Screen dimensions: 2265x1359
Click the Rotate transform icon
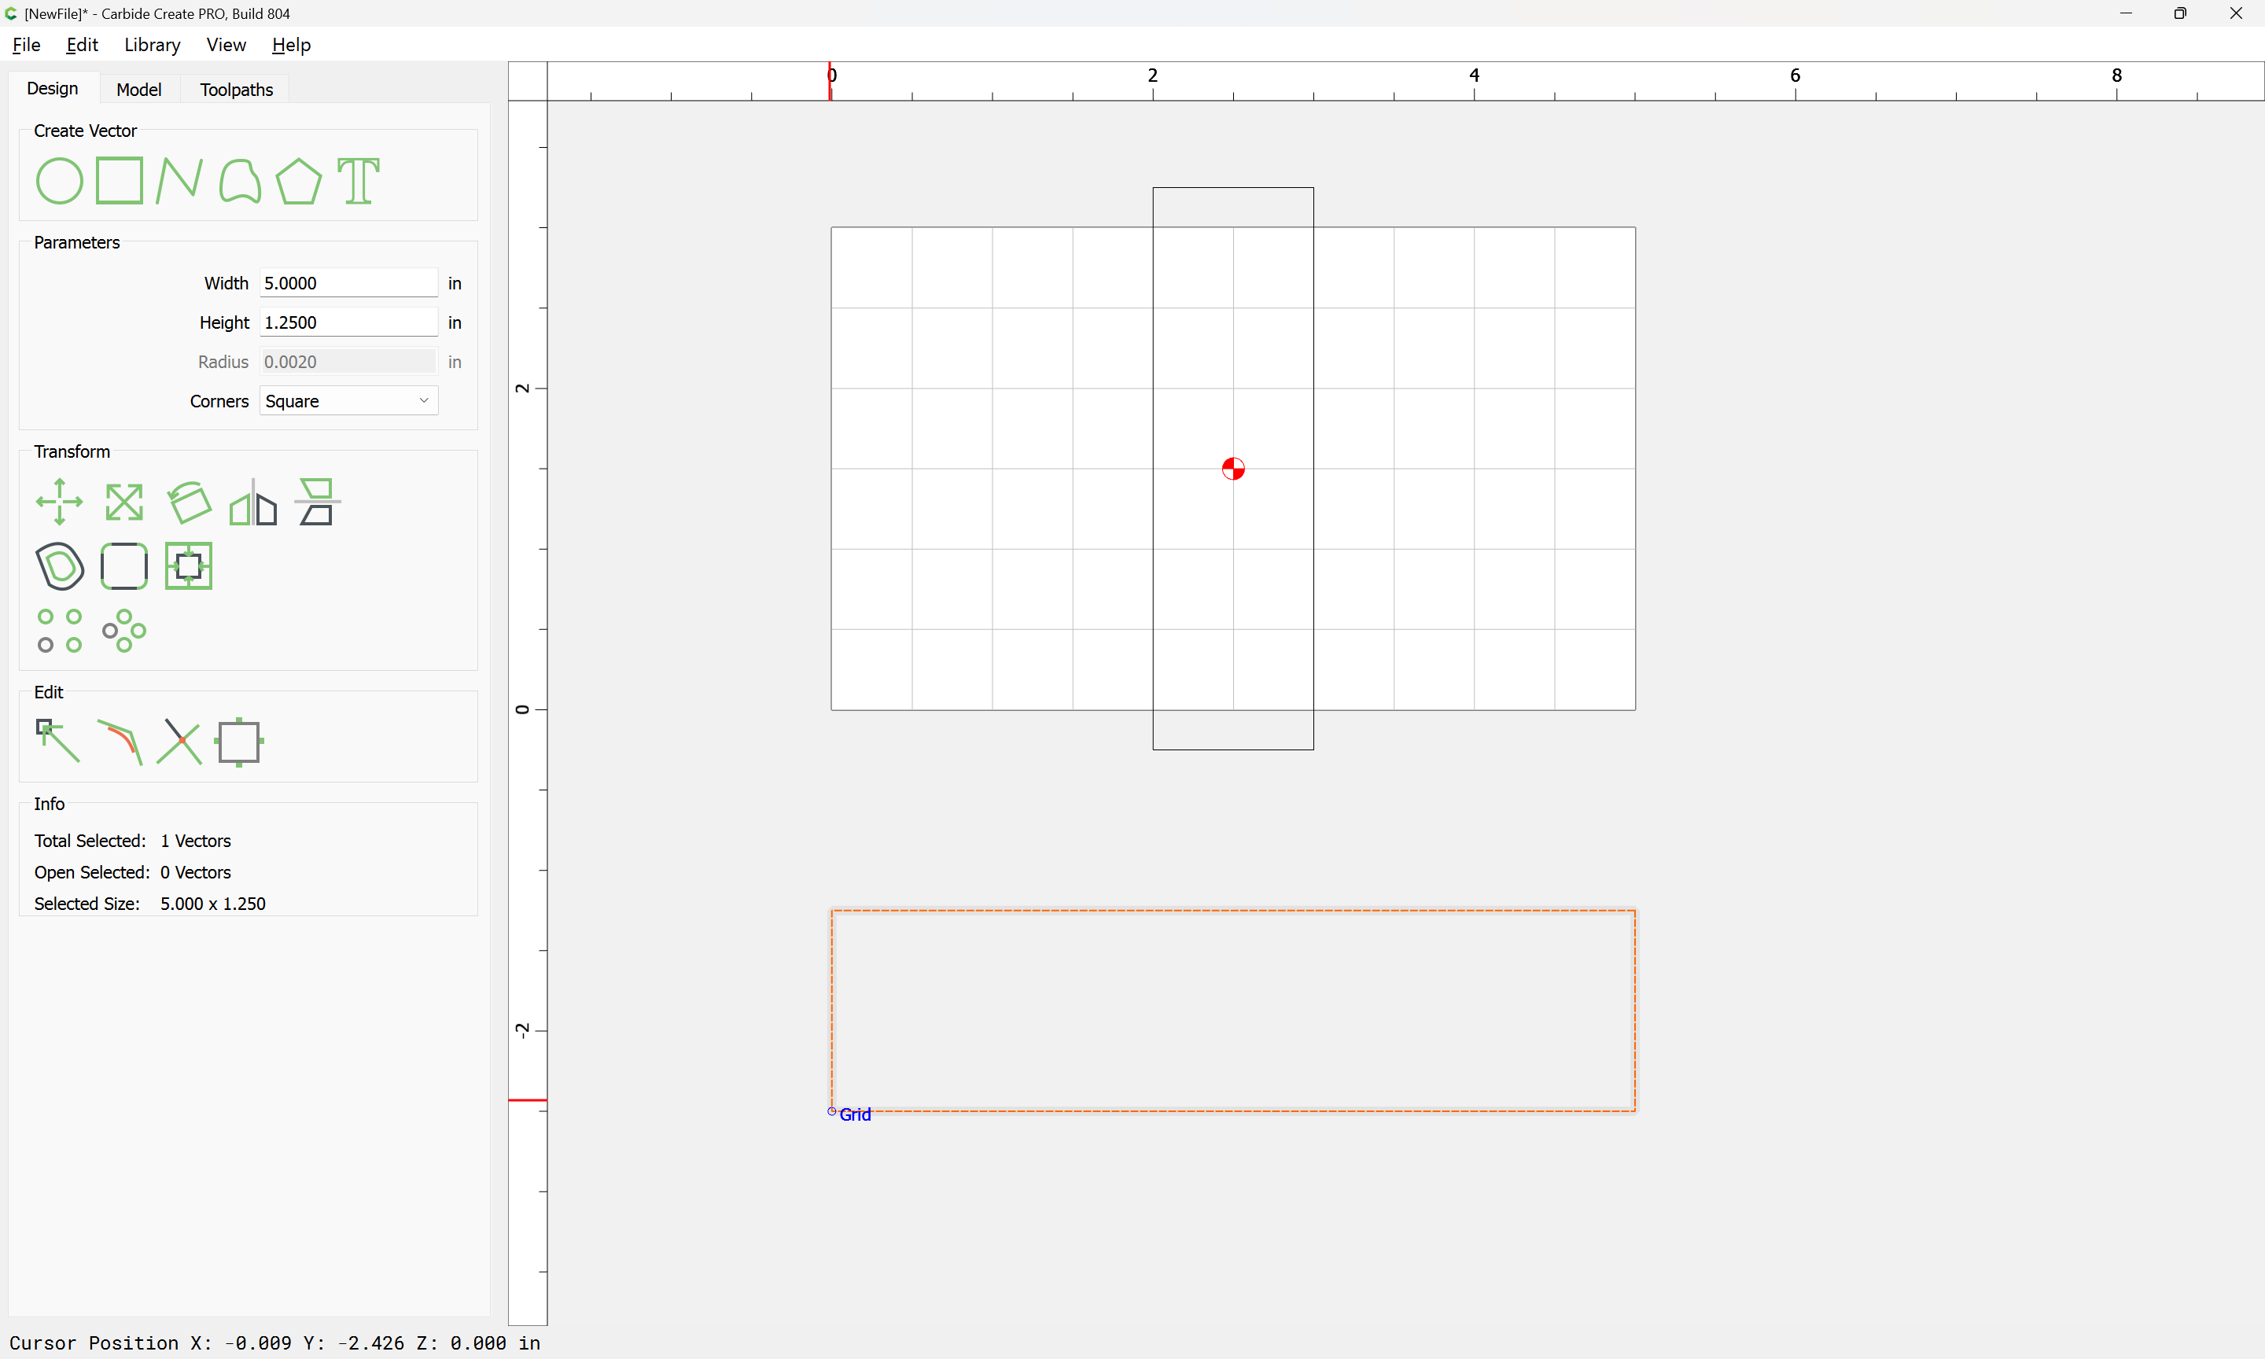pos(189,502)
